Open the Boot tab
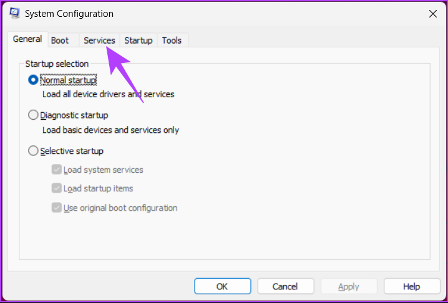Viewport: 448px width, 303px height. pos(60,41)
